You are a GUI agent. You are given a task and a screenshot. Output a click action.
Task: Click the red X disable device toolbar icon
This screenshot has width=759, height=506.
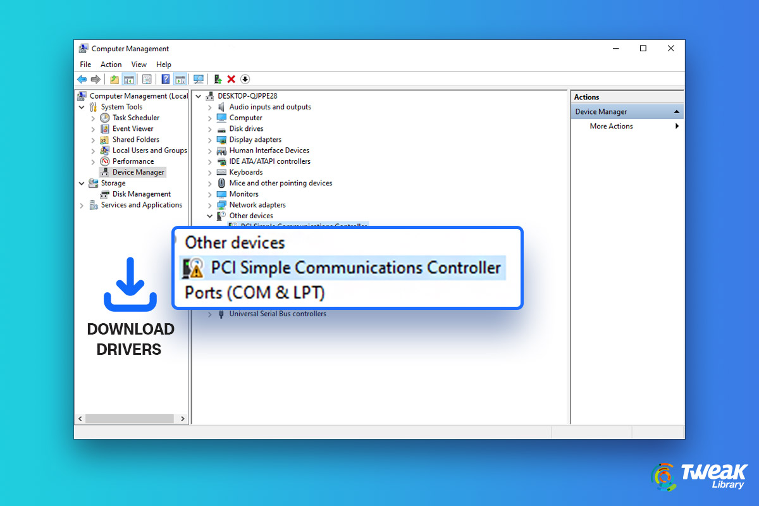click(x=231, y=78)
